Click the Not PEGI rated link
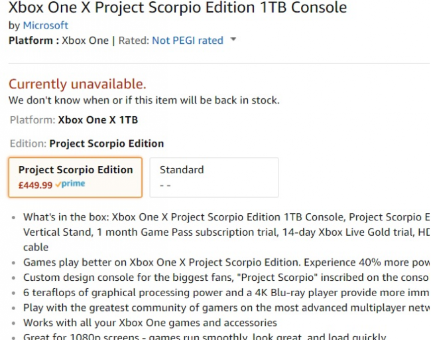Image resolution: width=431 pixels, height=340 pixels. click(188, 41)
